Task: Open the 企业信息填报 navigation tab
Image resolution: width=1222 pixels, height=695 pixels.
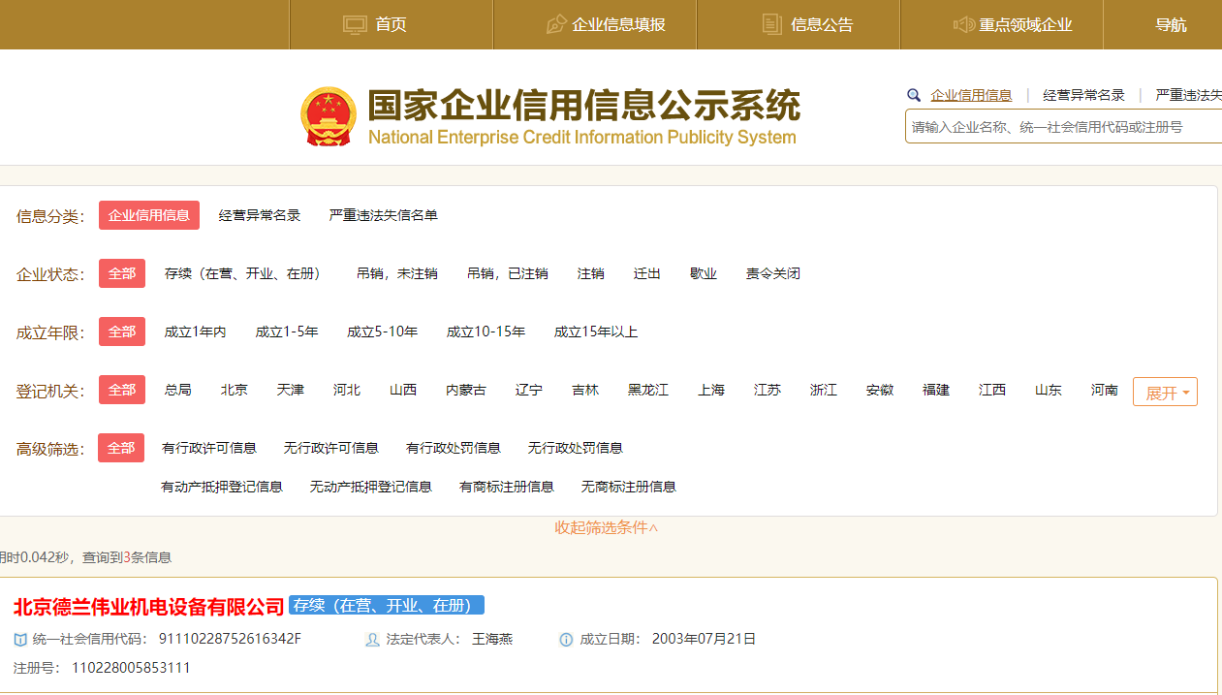Action: click(595, 24)
